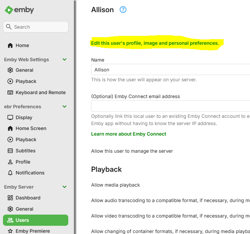The width and height of the screenshot is (250, 234).
Task: Go to Home Screen preferences
Action: pyautogui.click(x=31, y=128)
